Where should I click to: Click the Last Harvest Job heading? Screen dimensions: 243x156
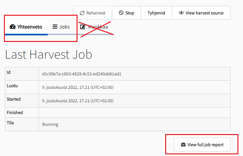(48, 55)
